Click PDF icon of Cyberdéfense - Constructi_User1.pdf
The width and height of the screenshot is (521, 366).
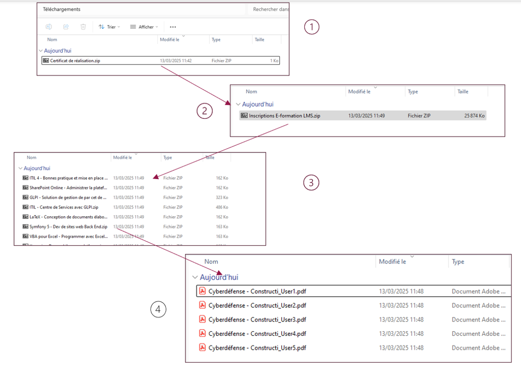(x=202, y=291)
